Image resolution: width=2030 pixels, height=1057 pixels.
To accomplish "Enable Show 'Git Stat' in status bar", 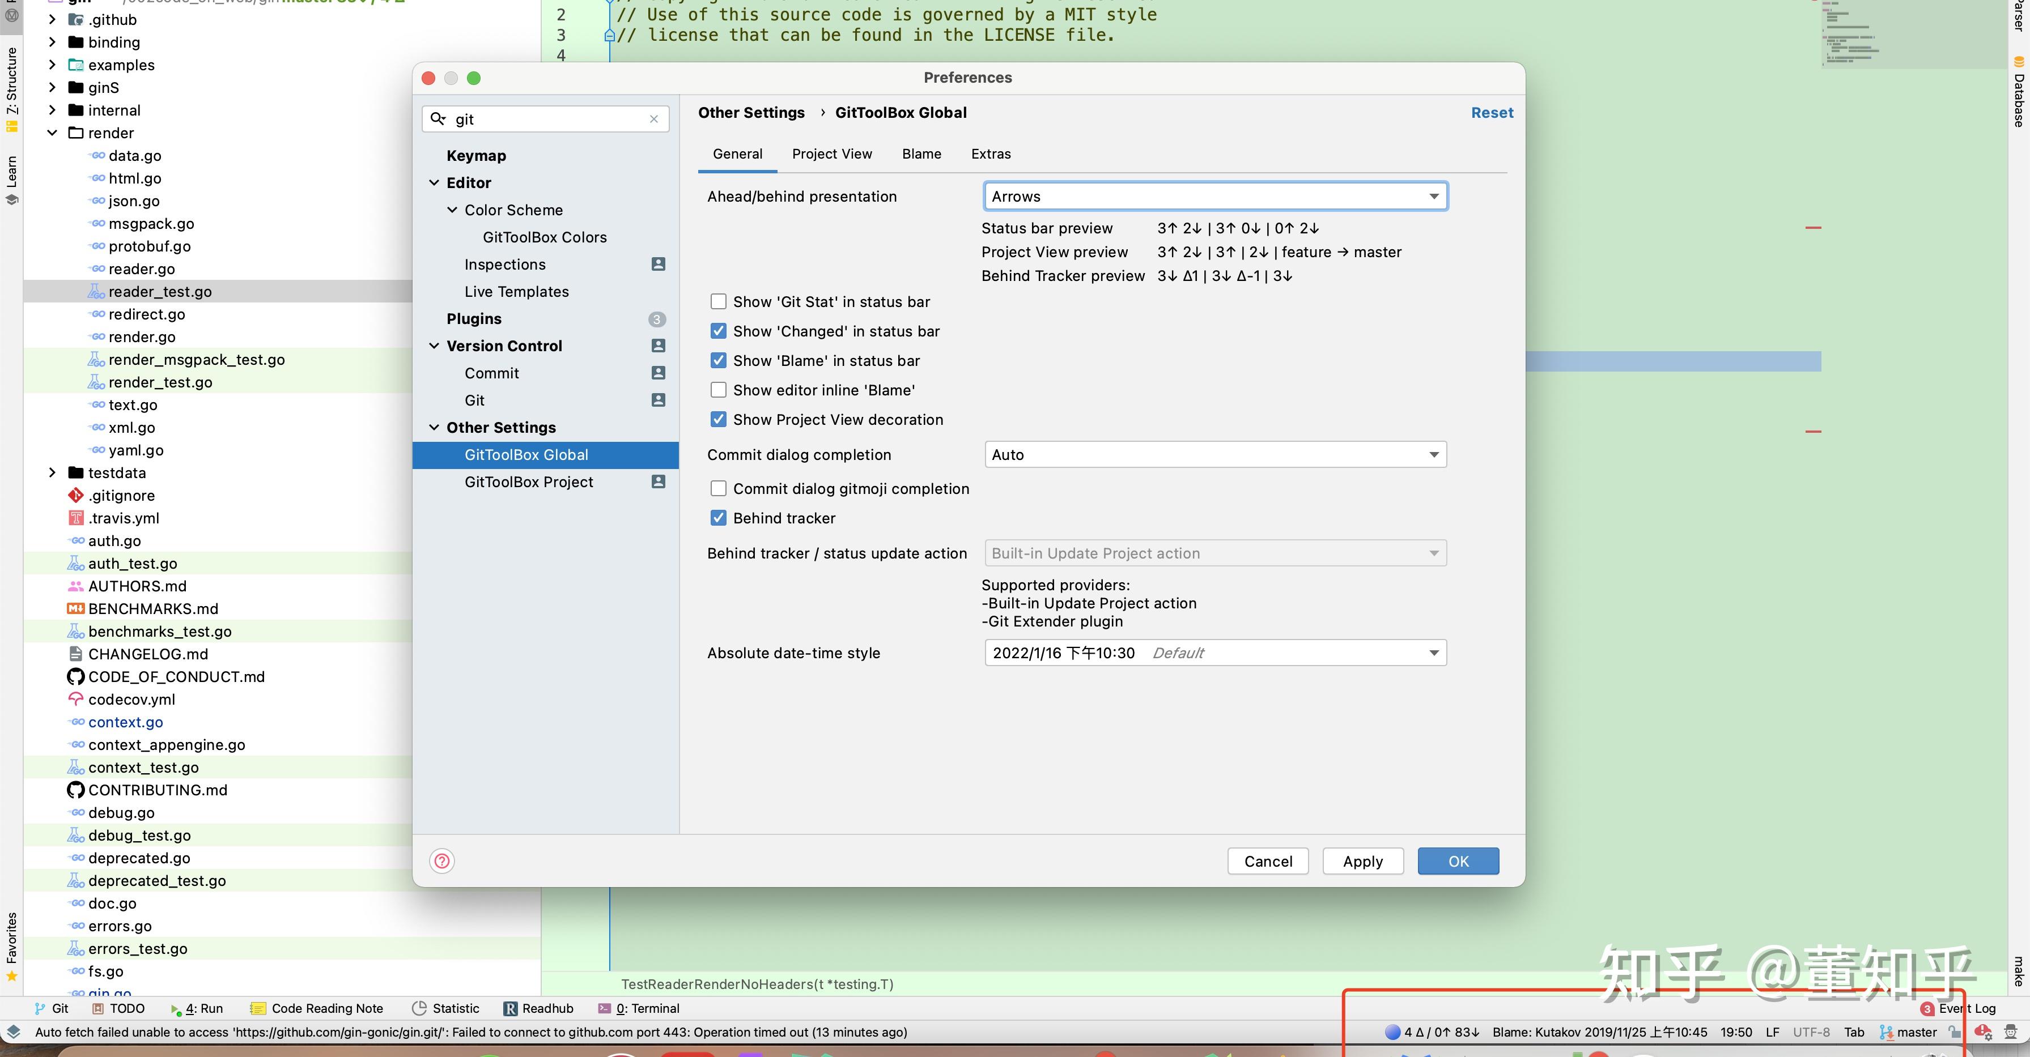I will point(718,302).
